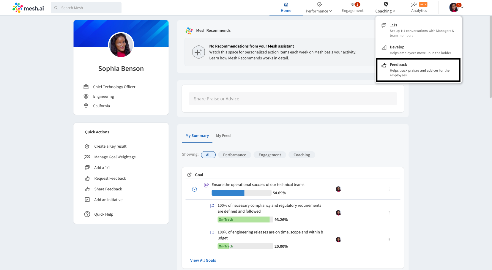
Task: Open three-dot menu for engineering releases result
Action: point(389,239)
